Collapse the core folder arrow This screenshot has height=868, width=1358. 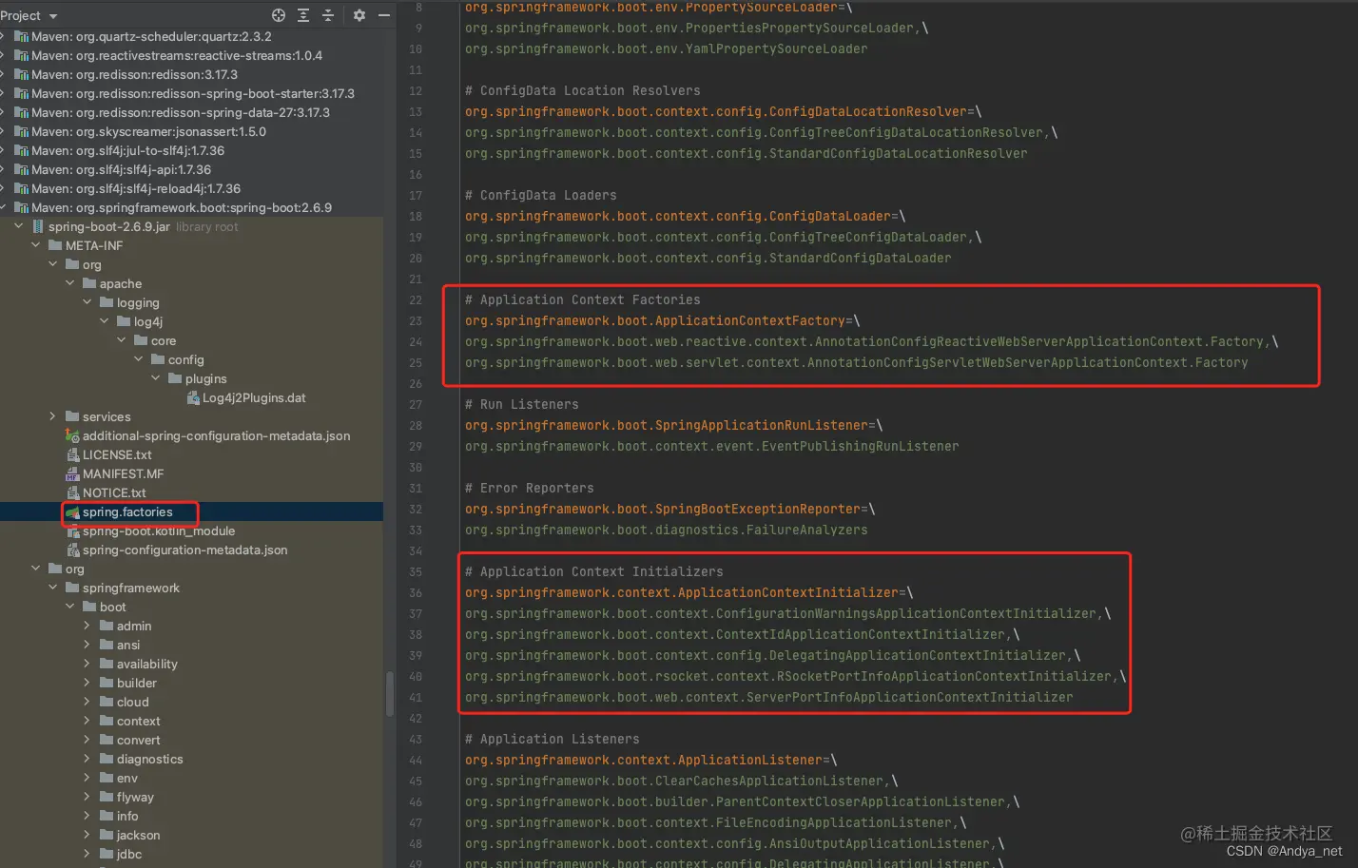click(121, 340)
